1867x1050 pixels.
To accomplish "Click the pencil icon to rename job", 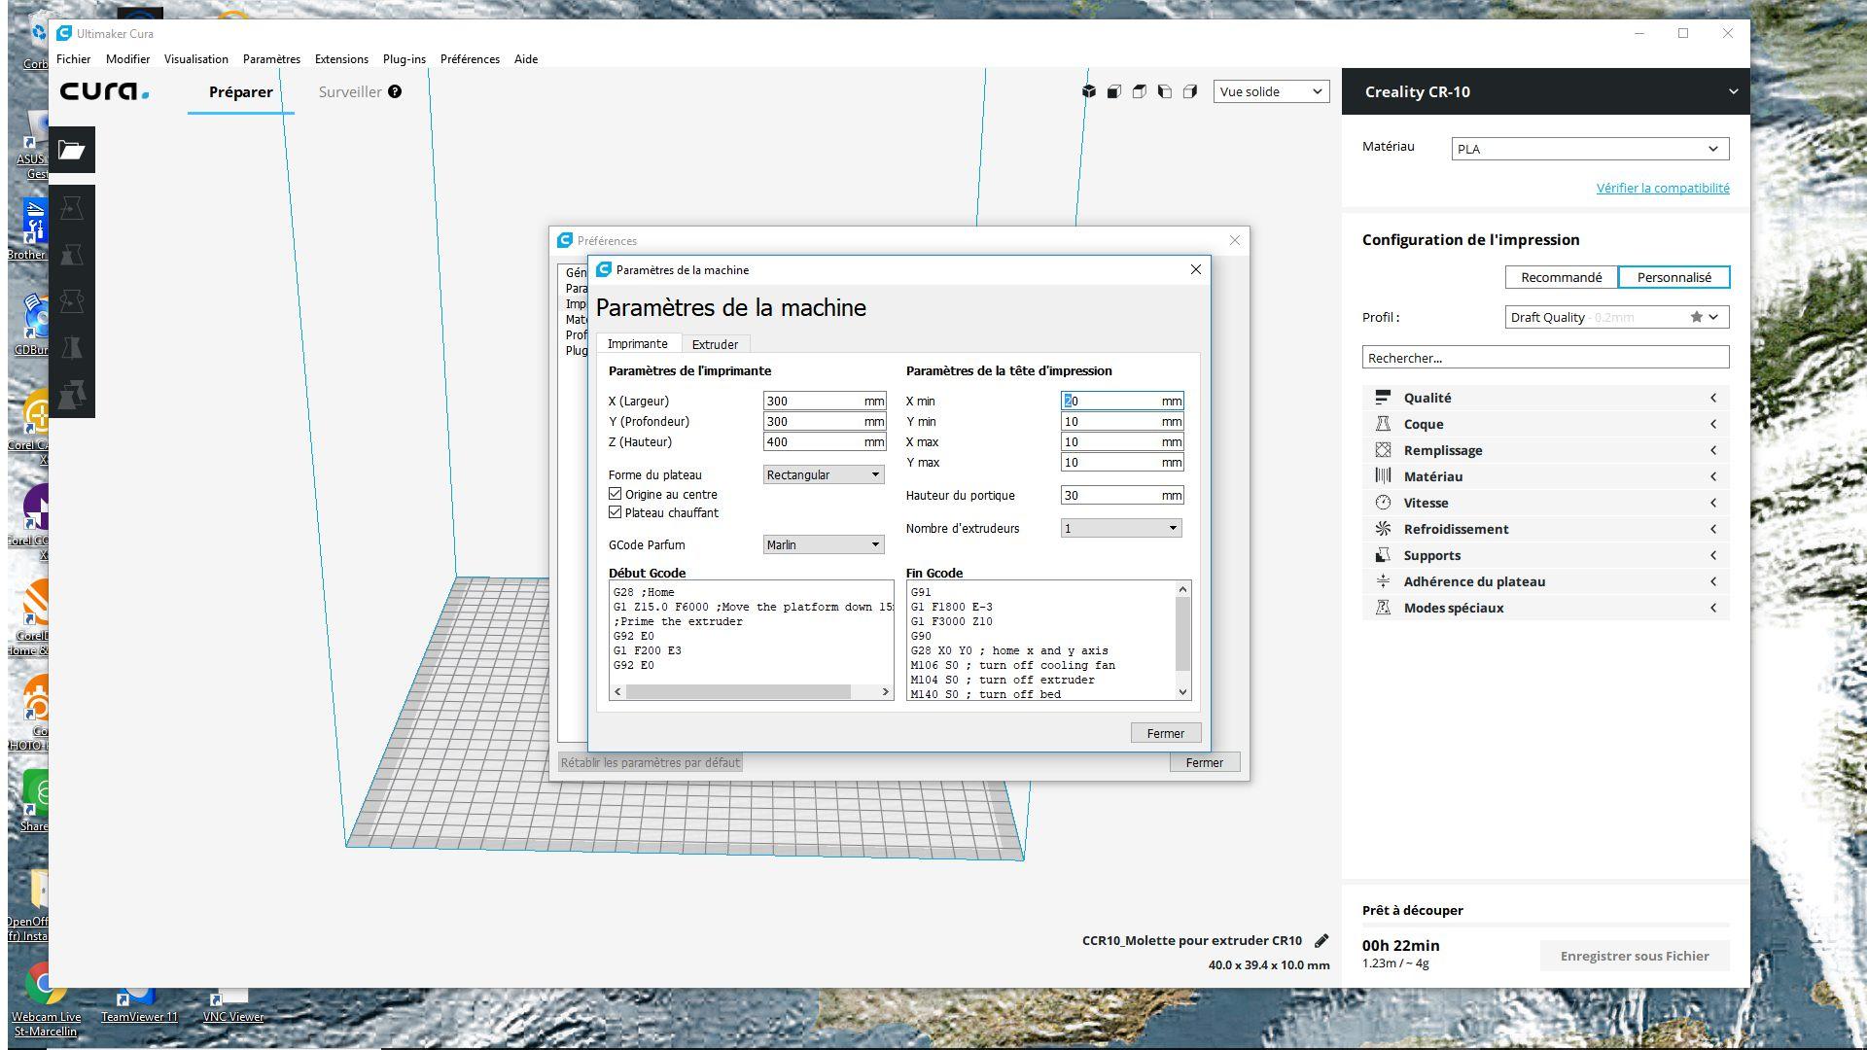I will click(x=1321, y=940).
